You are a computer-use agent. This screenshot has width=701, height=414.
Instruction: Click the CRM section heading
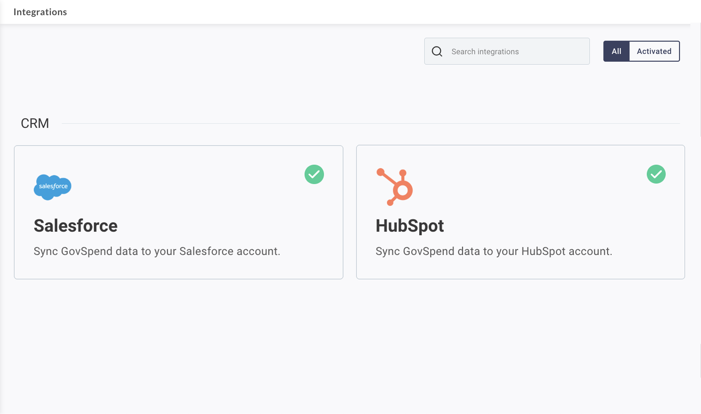pos(35,123)
